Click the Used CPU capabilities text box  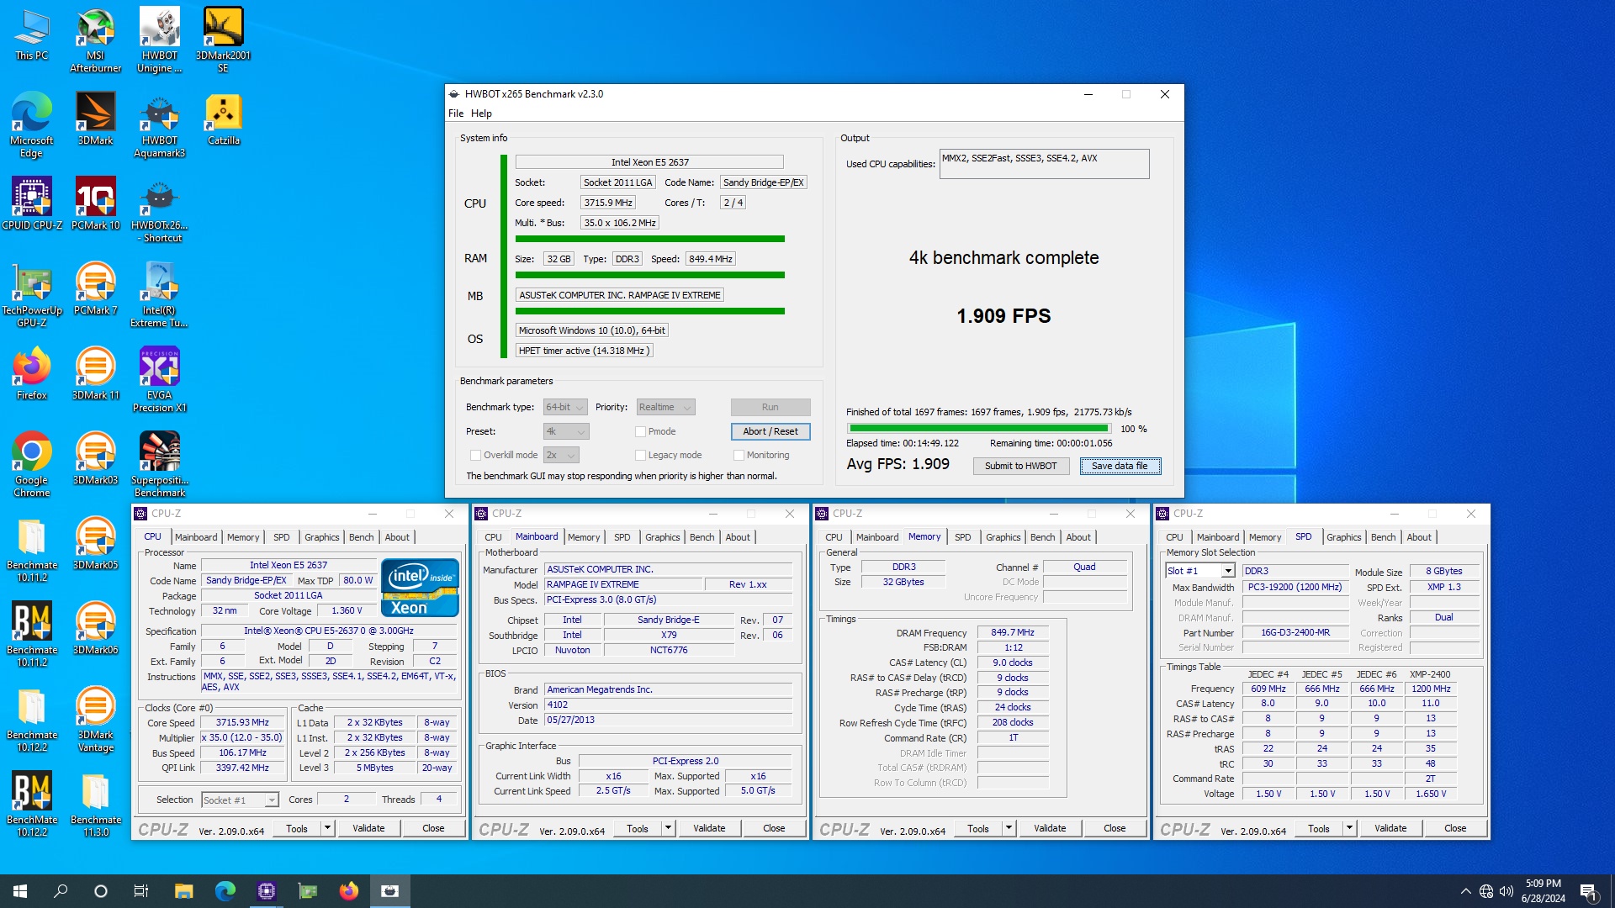1044,164
